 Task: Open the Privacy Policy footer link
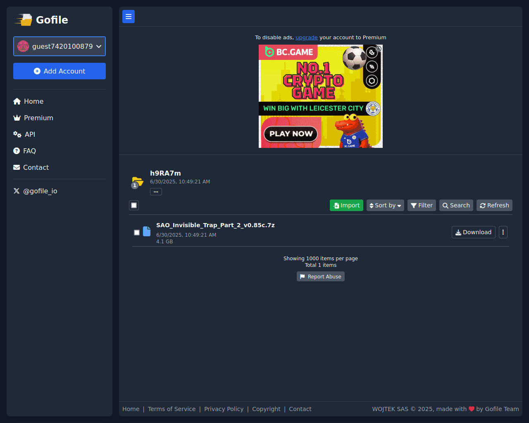tap(224, 409)
